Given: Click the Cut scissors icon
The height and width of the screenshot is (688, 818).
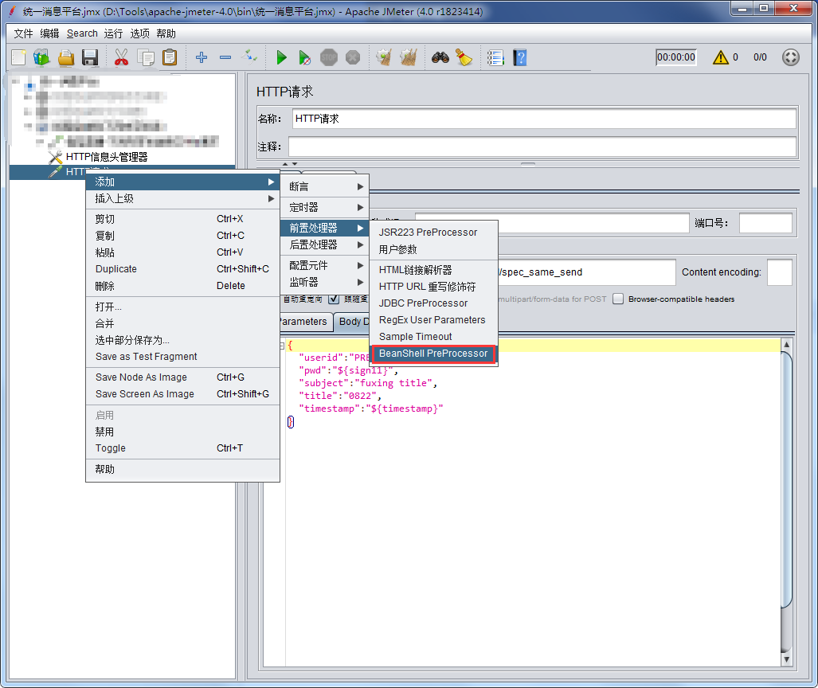Looking at the screenshot, I should 121,57.
